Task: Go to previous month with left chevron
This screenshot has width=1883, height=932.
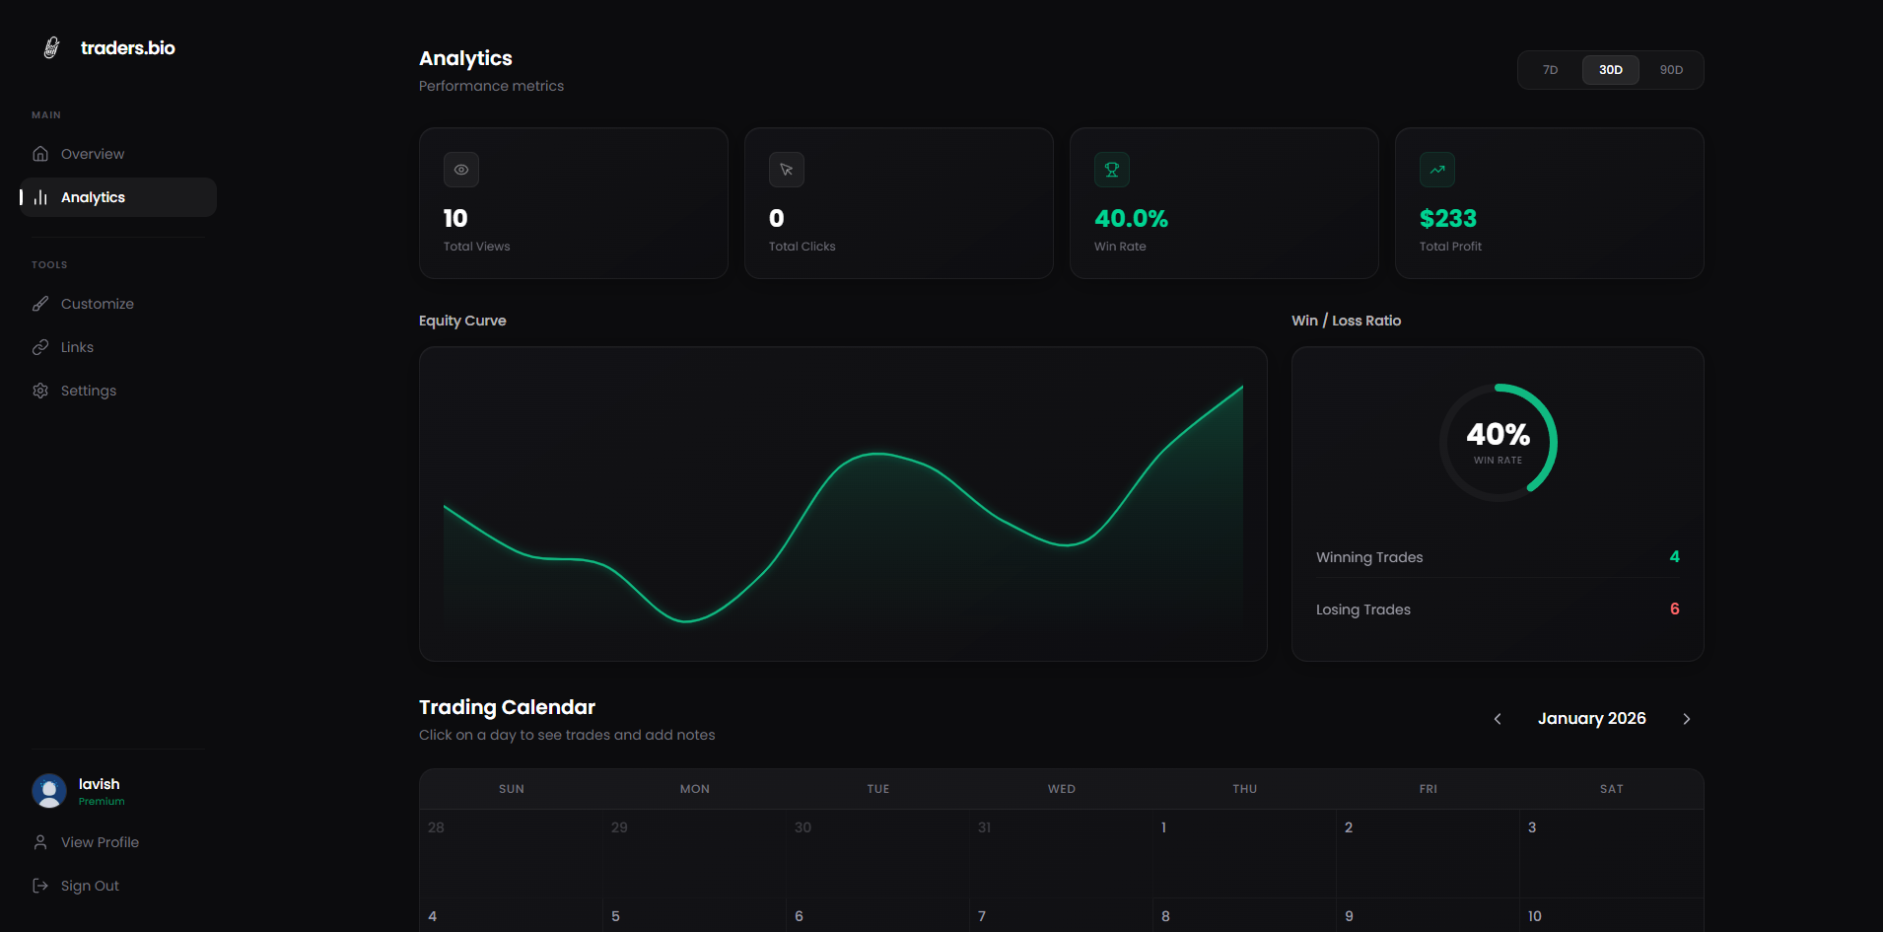Action: click(x=1497, y=718)
